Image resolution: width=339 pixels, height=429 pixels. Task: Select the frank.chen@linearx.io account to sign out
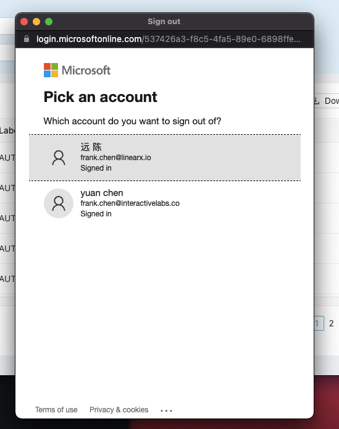point(165,158)
